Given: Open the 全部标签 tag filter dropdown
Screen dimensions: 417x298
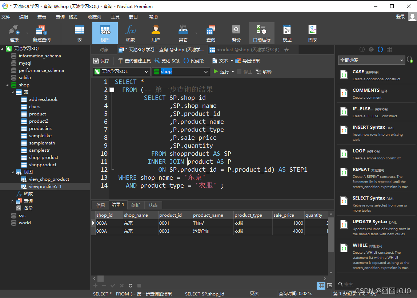Looking at the screenshot, I should pyautogui.click(x=372, y=60).
